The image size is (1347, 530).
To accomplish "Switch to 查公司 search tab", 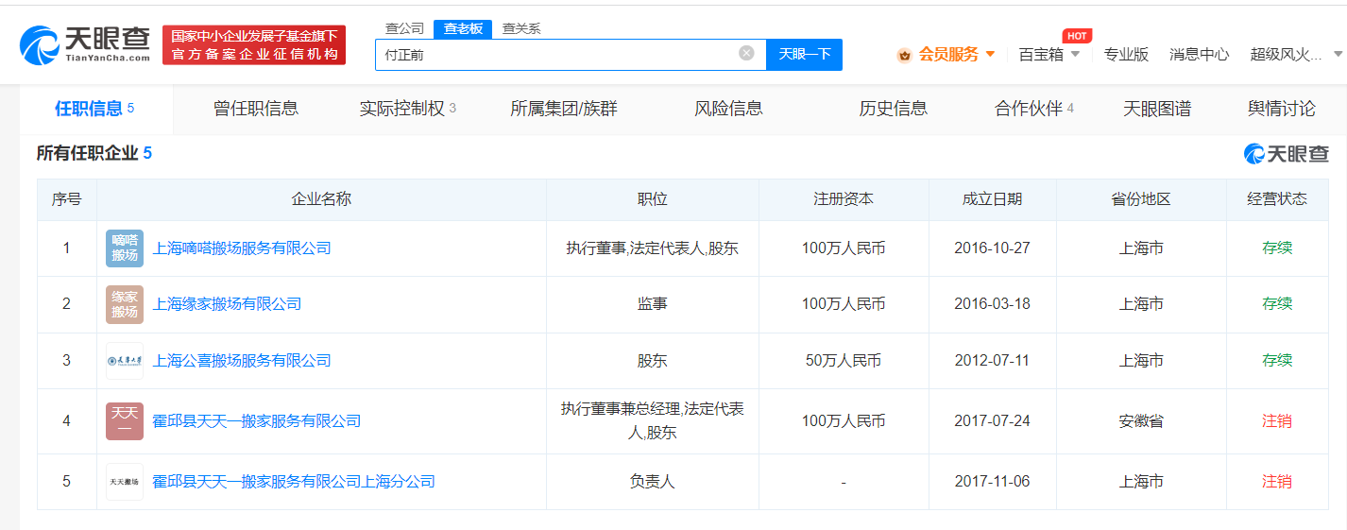I will click(404, 28).
